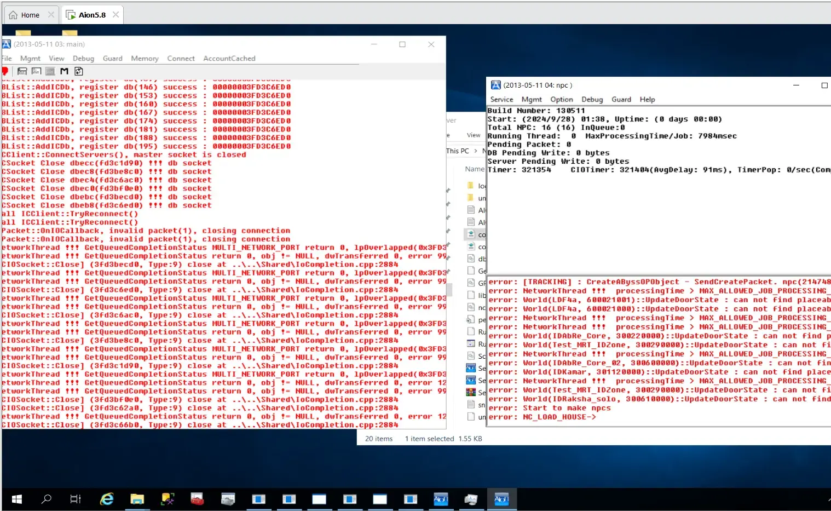Click 'CSocket Close dbecc(fd3c1d90)' log line
This screenshot has height=511, width=831.
coord(106,163)
